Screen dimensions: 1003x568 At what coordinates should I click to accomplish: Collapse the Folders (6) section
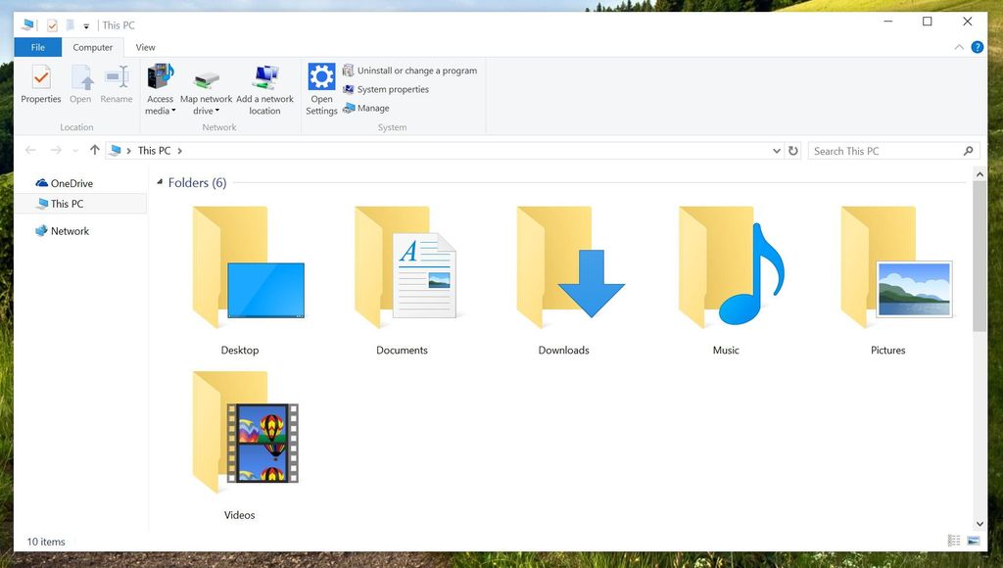point(160,182)
